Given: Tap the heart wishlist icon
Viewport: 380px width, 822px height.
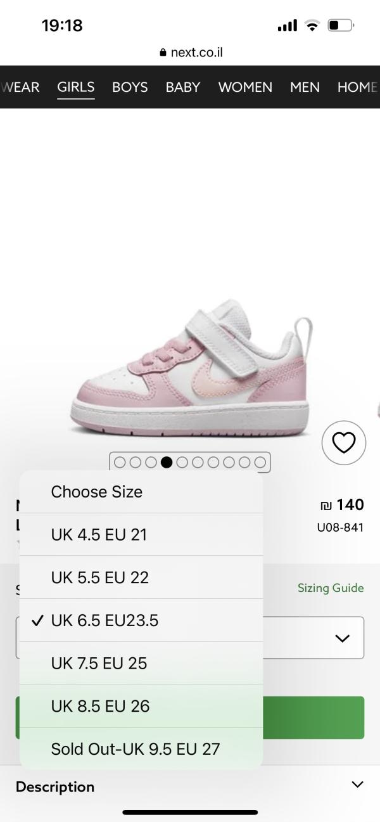Looking at the screenshot, I should click(x=344, y=442).
